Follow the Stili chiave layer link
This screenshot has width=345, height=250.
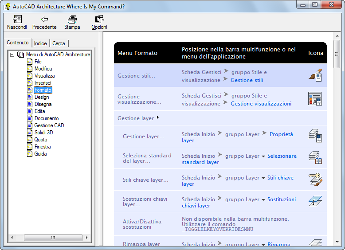click(280, 178)
